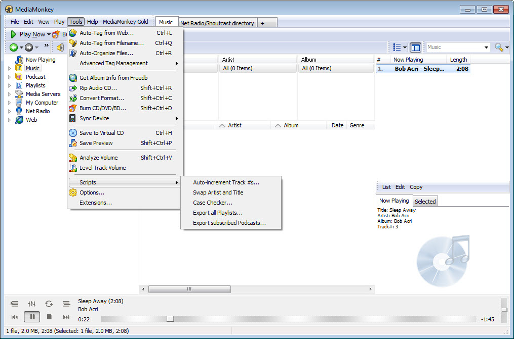
Task: Click the green Back navigation arrow
Action: tap(14, 47)
